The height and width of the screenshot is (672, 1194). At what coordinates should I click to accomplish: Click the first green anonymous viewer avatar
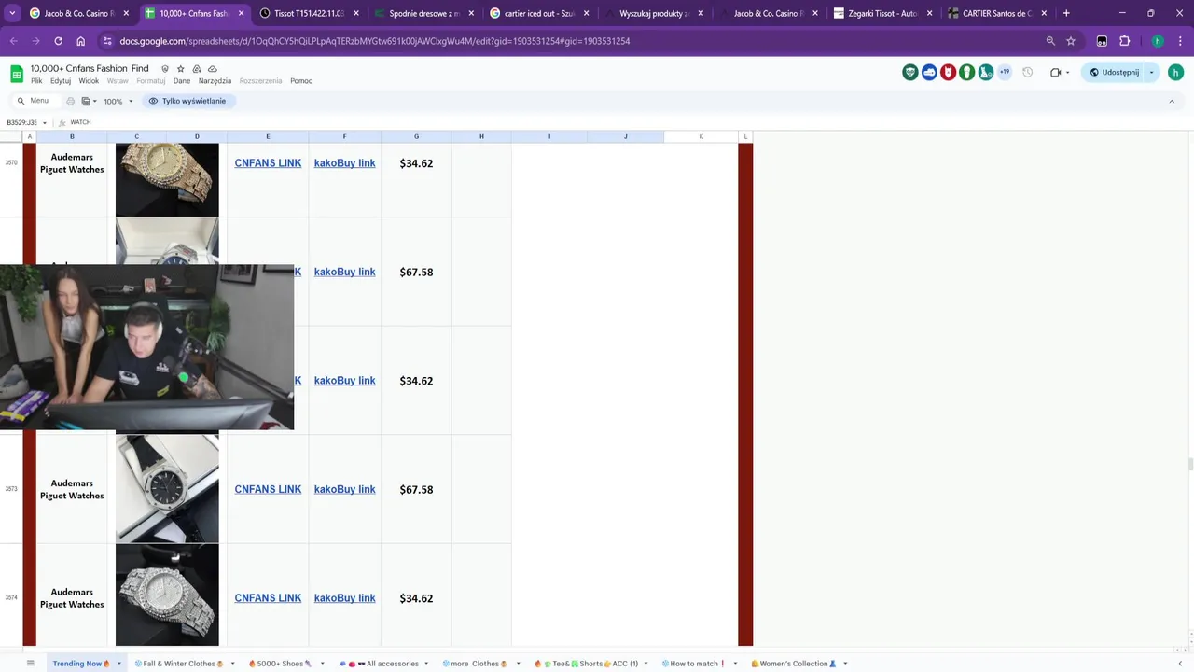910,72
